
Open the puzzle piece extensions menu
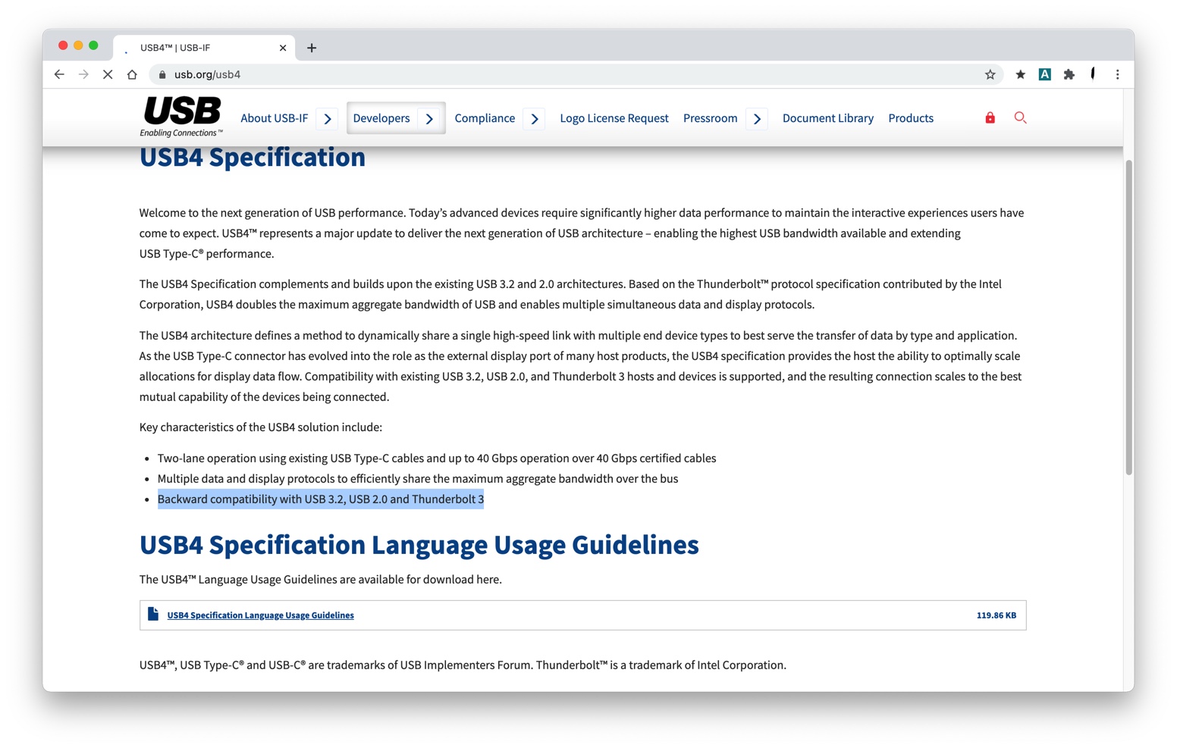coord(1069,74)
